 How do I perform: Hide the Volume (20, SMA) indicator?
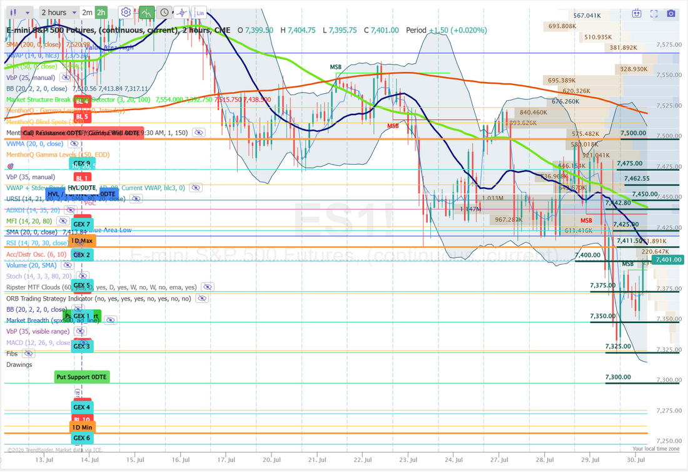tap(67, 265)
